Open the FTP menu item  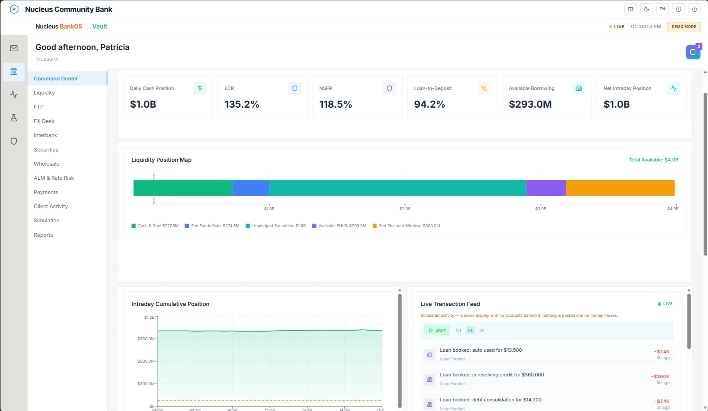tap(67, 107)
